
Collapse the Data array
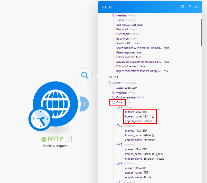[114, 102]
